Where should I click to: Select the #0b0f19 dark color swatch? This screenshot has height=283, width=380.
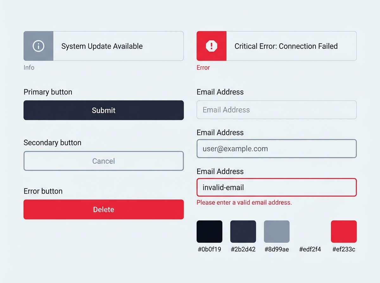pyautogui.click(x=209, y=231)
